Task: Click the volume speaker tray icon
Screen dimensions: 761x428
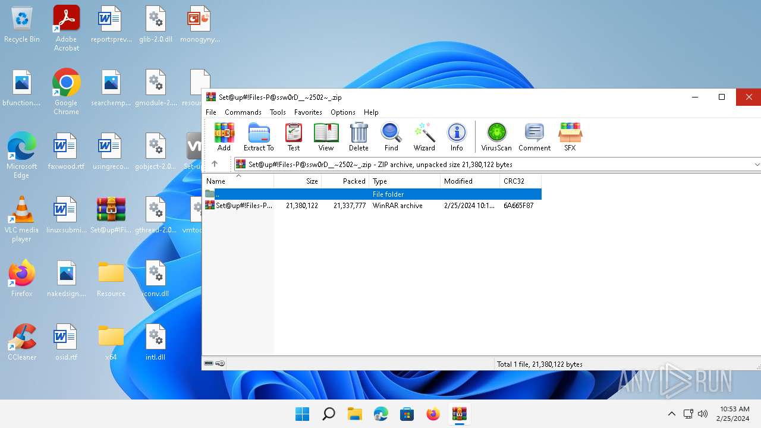Action: [703, 414]
